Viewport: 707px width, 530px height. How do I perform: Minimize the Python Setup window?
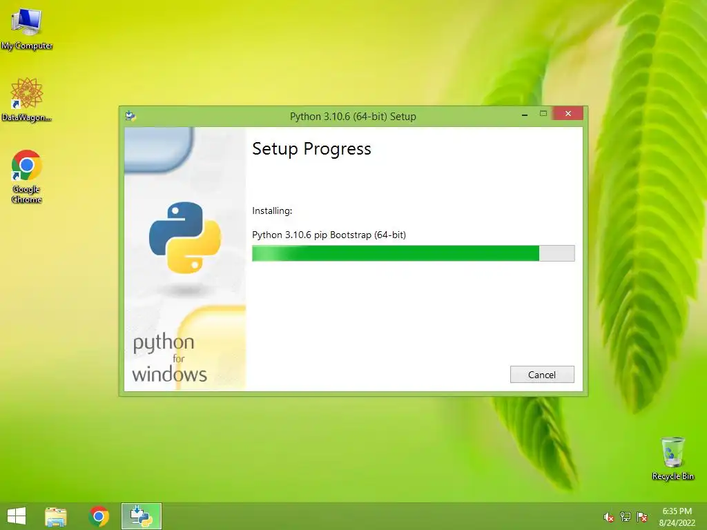pyautogui.click(x=525, y=115)
